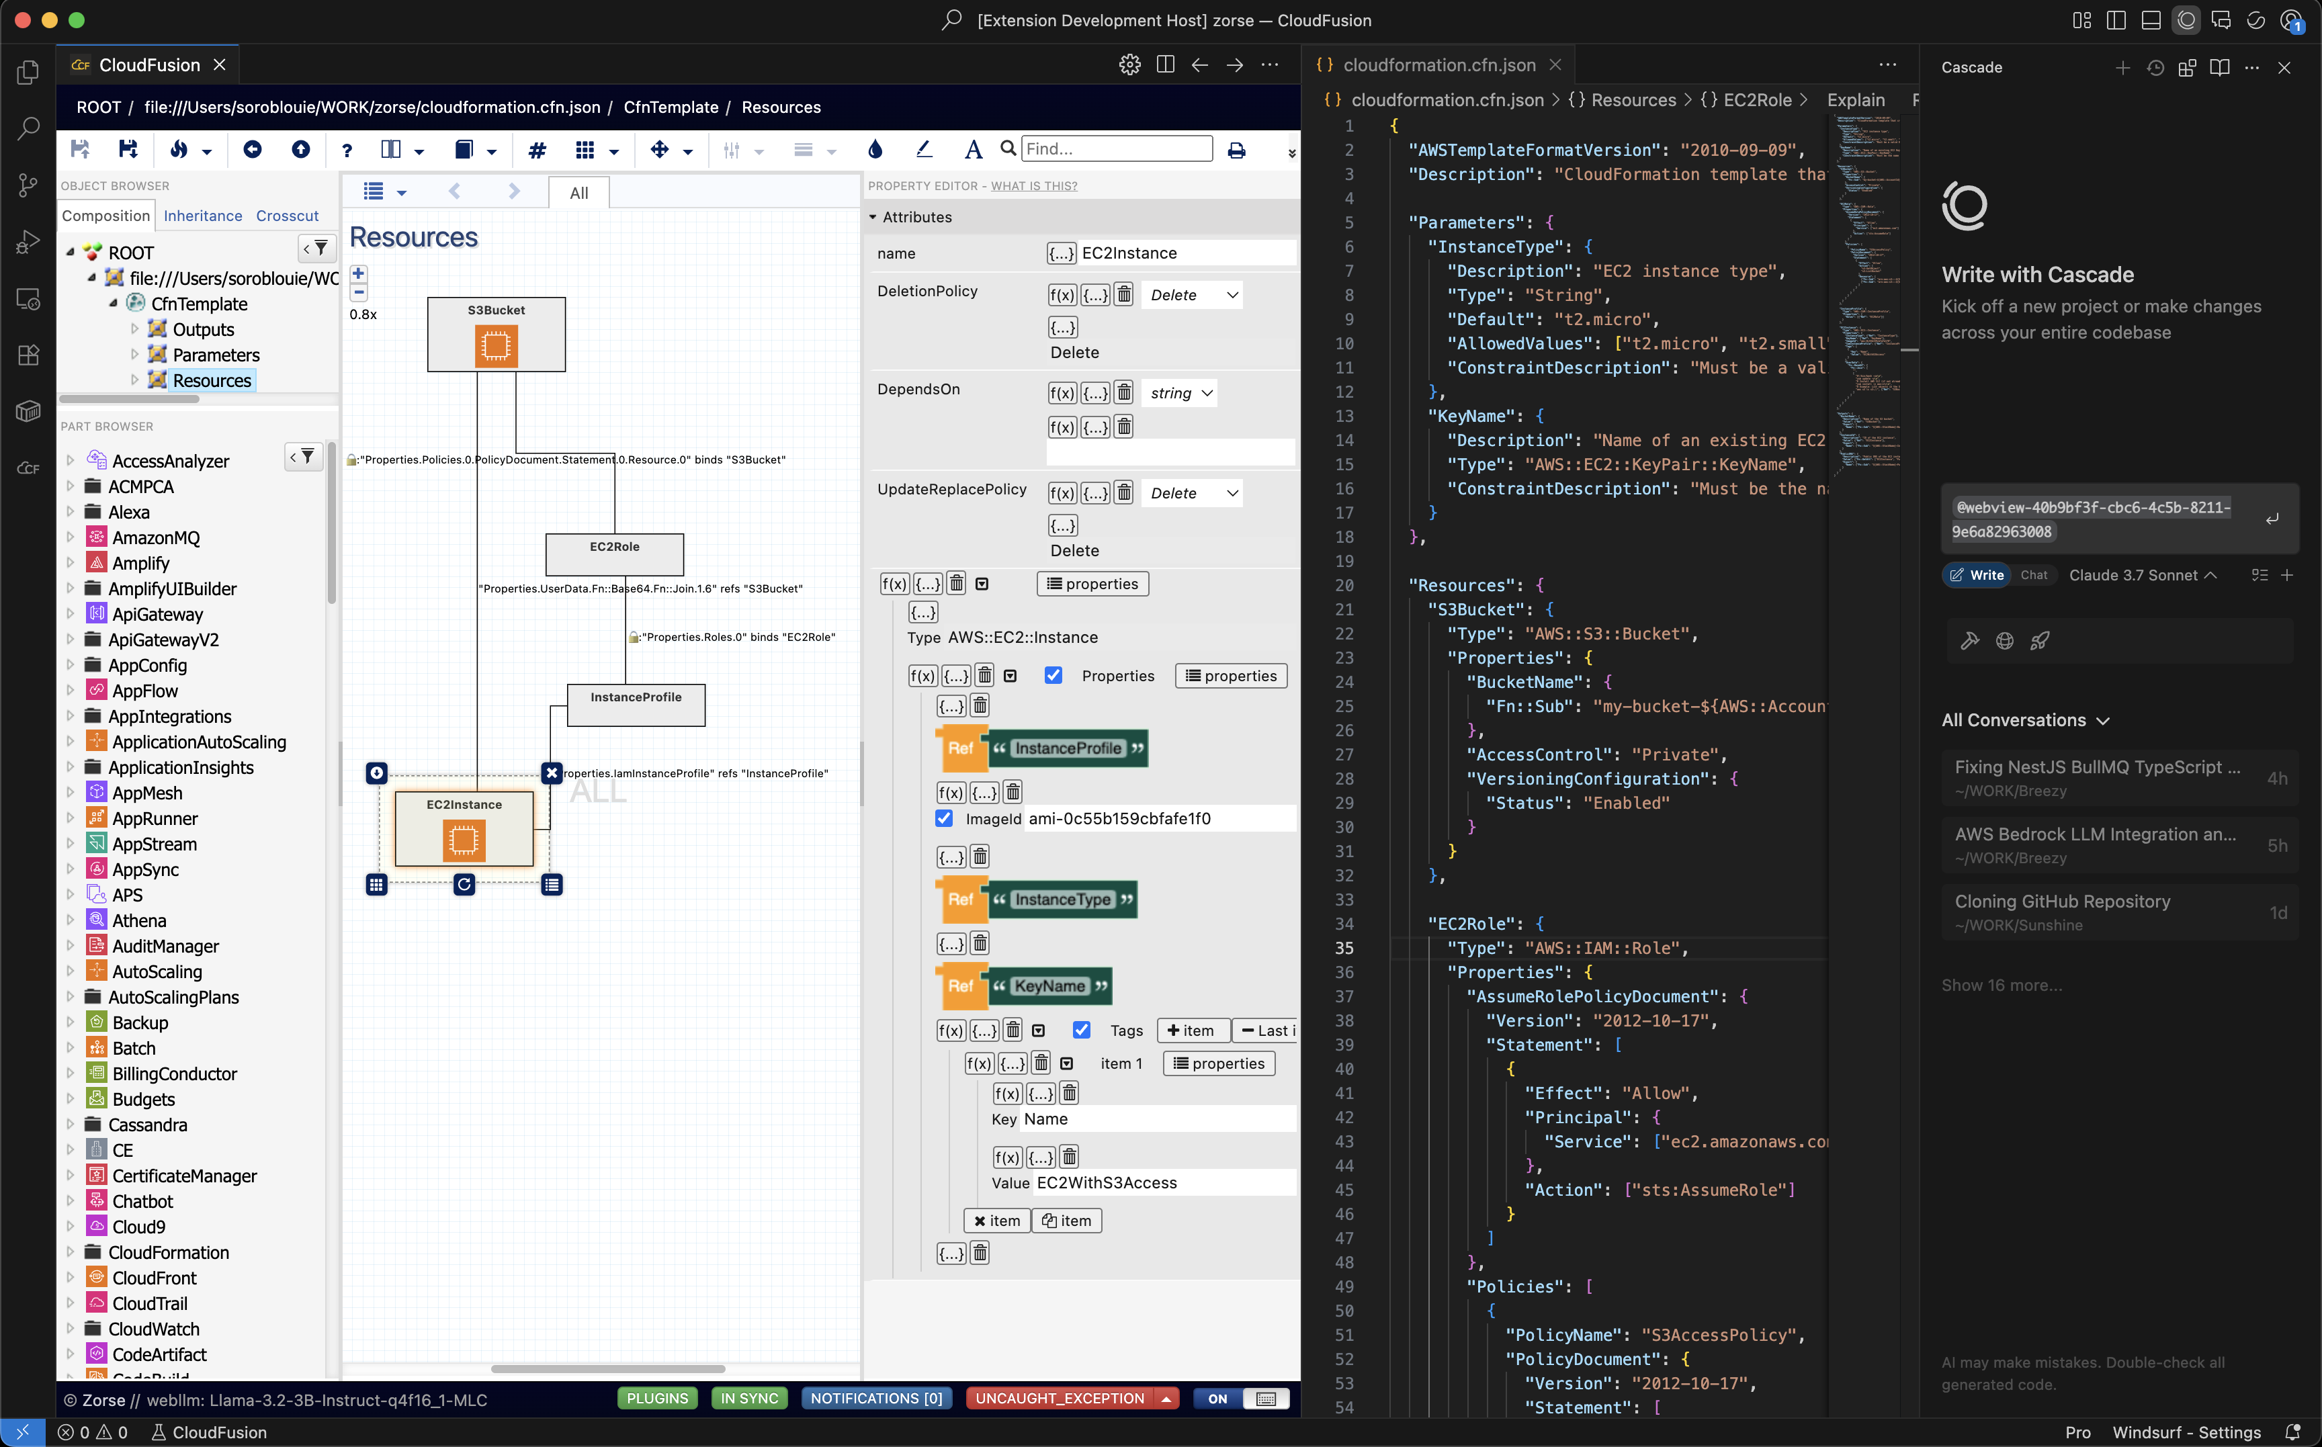This screenshot has height=1447, width=2322.
Task: Open the DeletionPolicy Delete dropdown
Action: (1193, 295)
